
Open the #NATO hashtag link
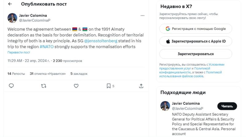(x=47, y=47)
